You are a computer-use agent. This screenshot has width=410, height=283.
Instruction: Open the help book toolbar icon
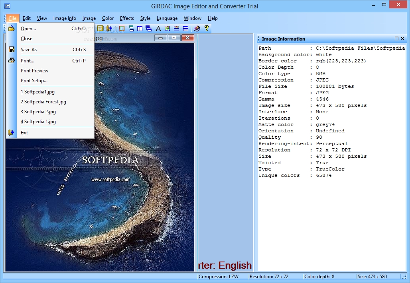coord(197,28)
